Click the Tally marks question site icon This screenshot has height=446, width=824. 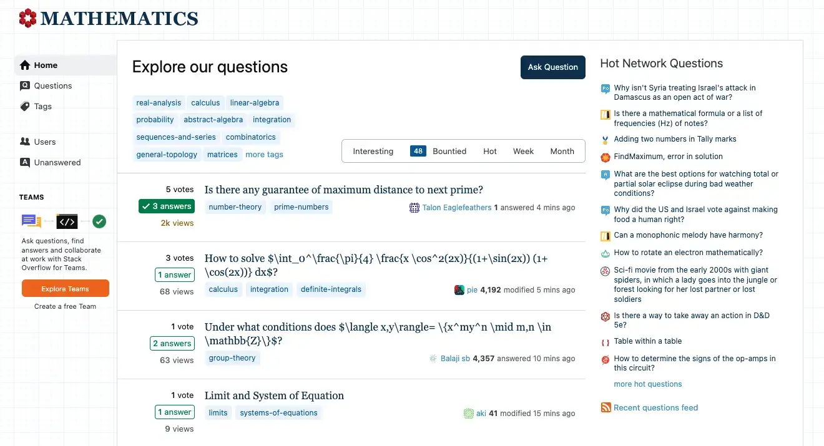(605, 140)
